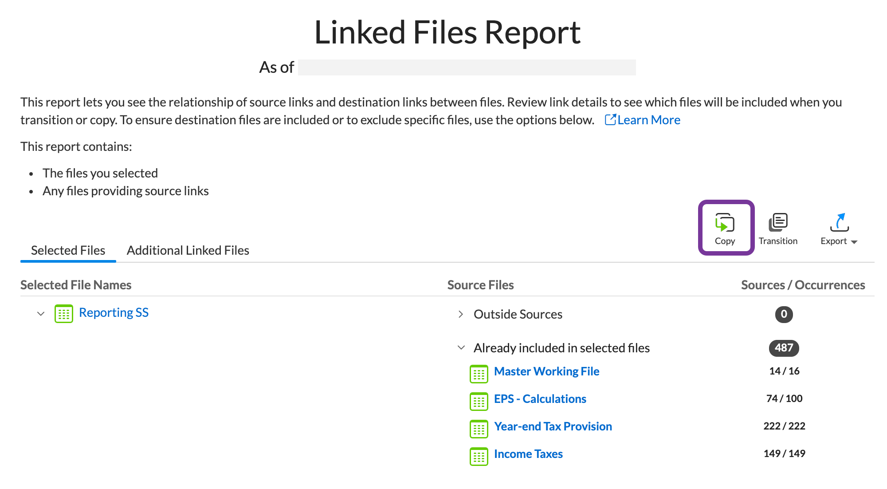Open the Export dropdown caret
The width and height of the screenshot is (887, 489).
tap(854, 242)
